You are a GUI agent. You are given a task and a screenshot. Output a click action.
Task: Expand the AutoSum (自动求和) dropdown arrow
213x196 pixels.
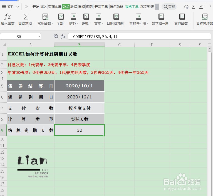[33, 24]
